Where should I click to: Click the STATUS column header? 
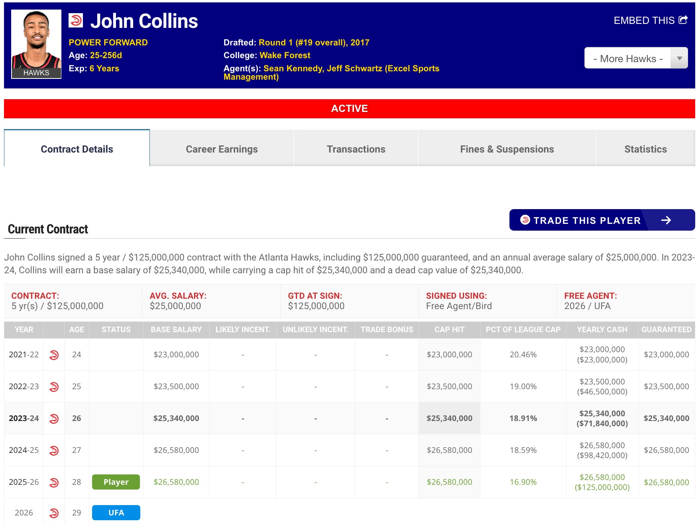[x=116, y=329]
